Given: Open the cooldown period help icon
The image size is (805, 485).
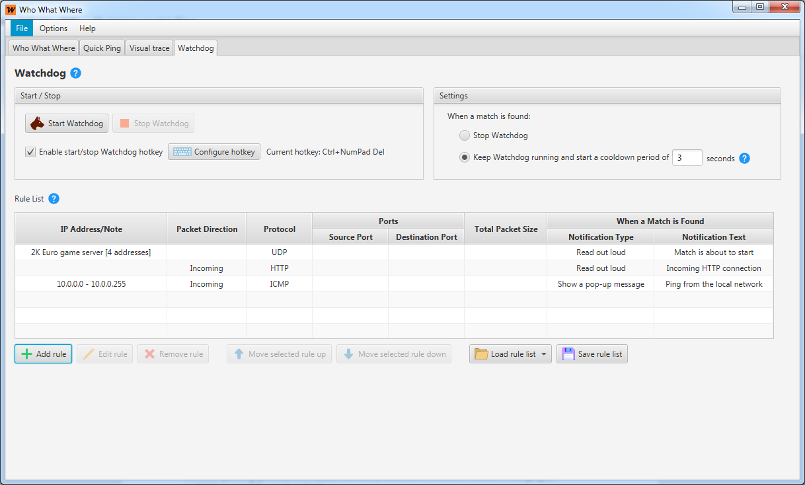Looking at the screenshot, I should click(744, 159).
